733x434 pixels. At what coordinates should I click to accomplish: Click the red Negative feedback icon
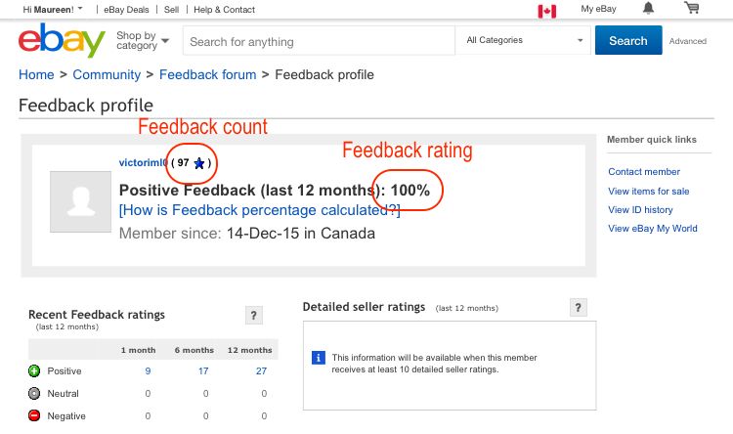click(x=34, y=416)
